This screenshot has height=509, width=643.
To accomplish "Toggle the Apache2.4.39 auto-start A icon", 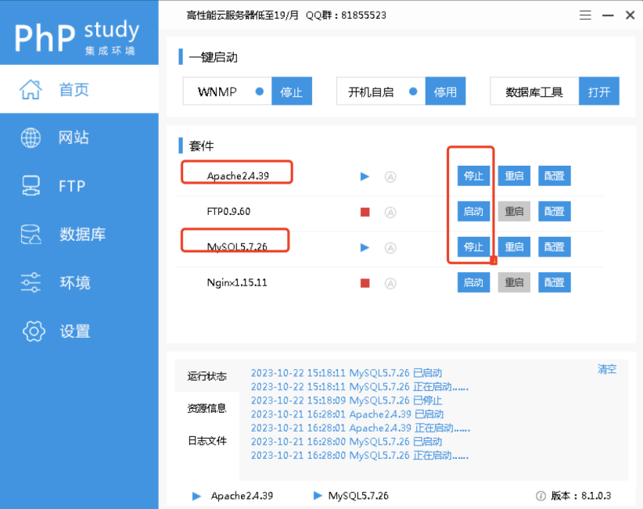I will (x=390, y=177).
